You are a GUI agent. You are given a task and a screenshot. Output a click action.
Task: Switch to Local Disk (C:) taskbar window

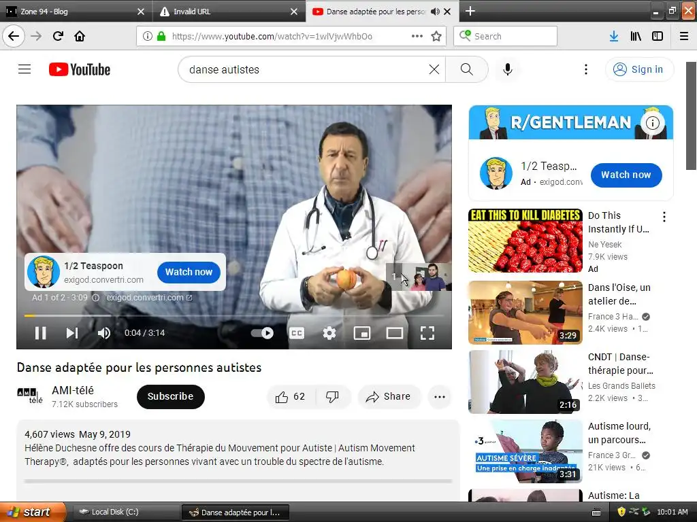125,512
